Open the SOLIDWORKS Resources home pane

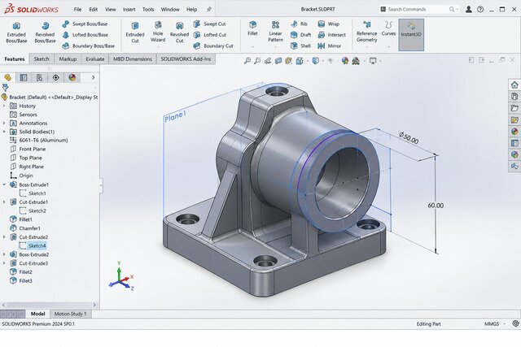pyautogui.click(x=514, y=85)
